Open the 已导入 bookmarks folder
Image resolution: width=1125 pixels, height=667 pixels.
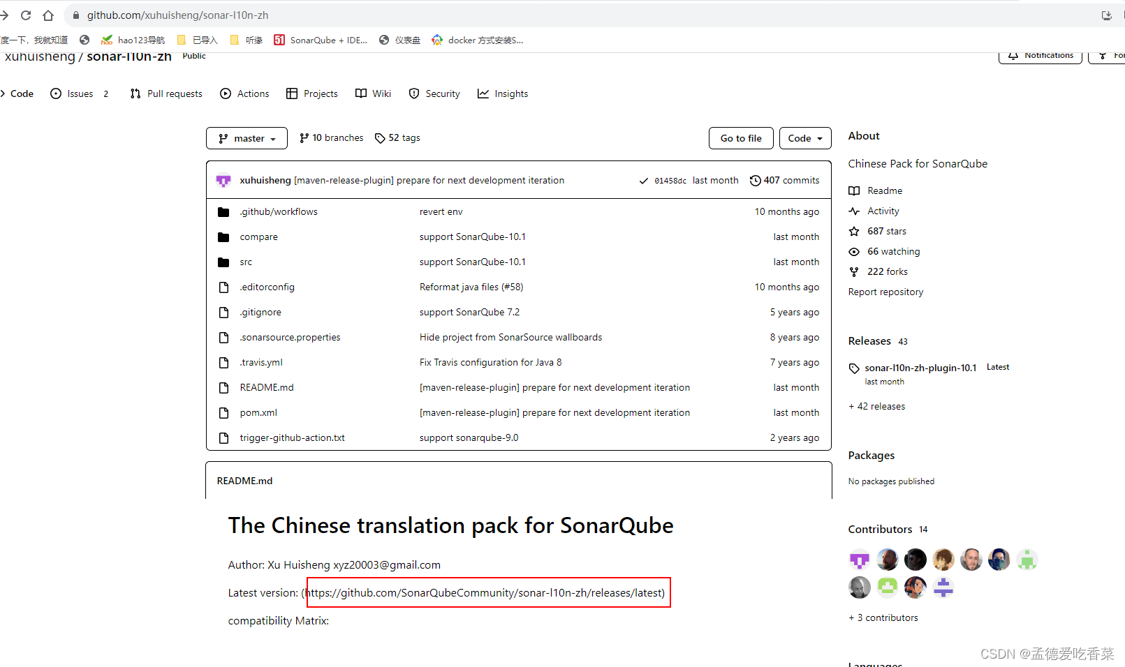tap(198, 40)
